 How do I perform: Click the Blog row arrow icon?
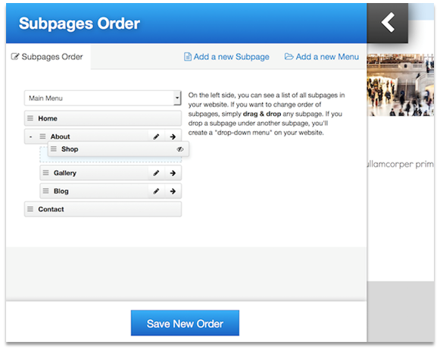(x=173, y=191)
